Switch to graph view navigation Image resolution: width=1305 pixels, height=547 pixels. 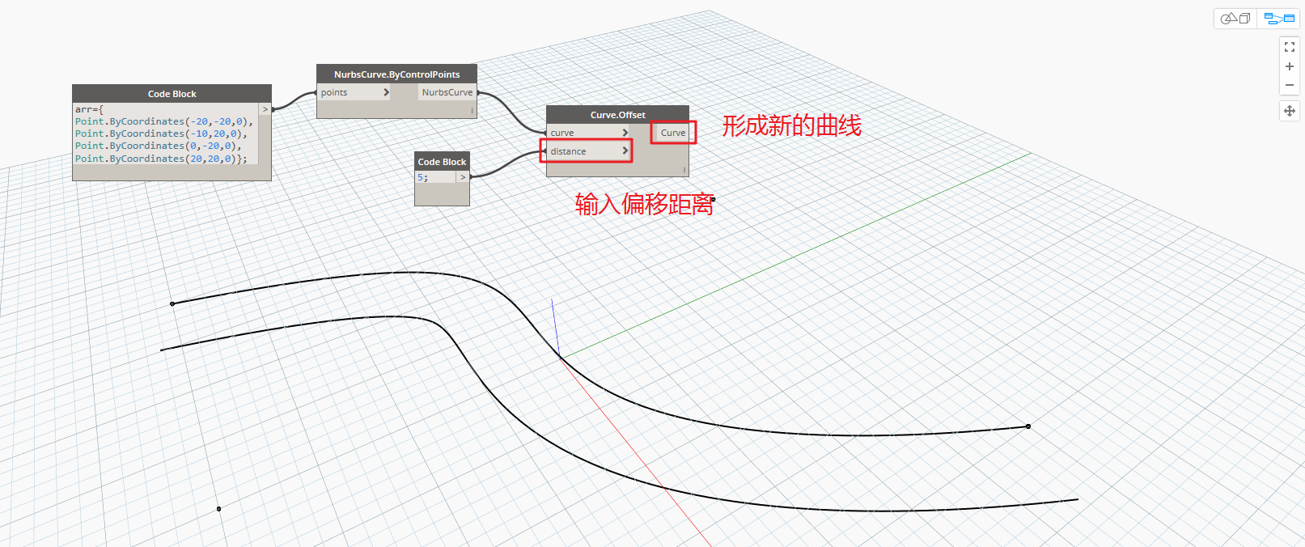click(1279, 18)
